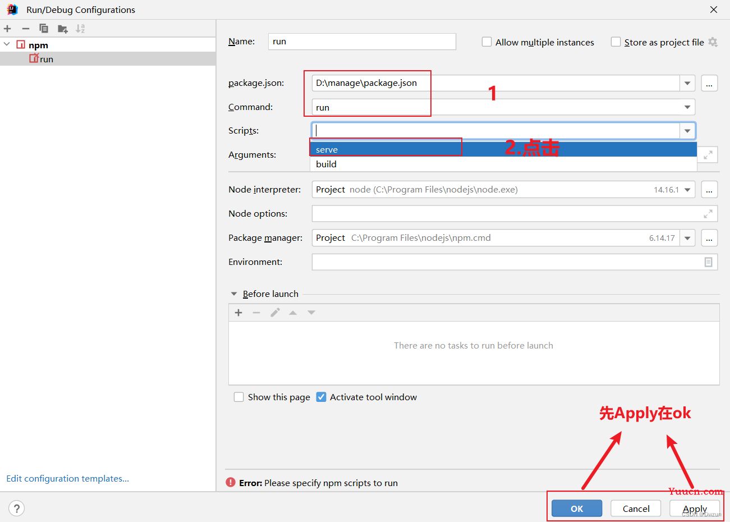This screenshot has width=730, height=522.
Task: Uncheck Activate tool window
Action: 321,397
